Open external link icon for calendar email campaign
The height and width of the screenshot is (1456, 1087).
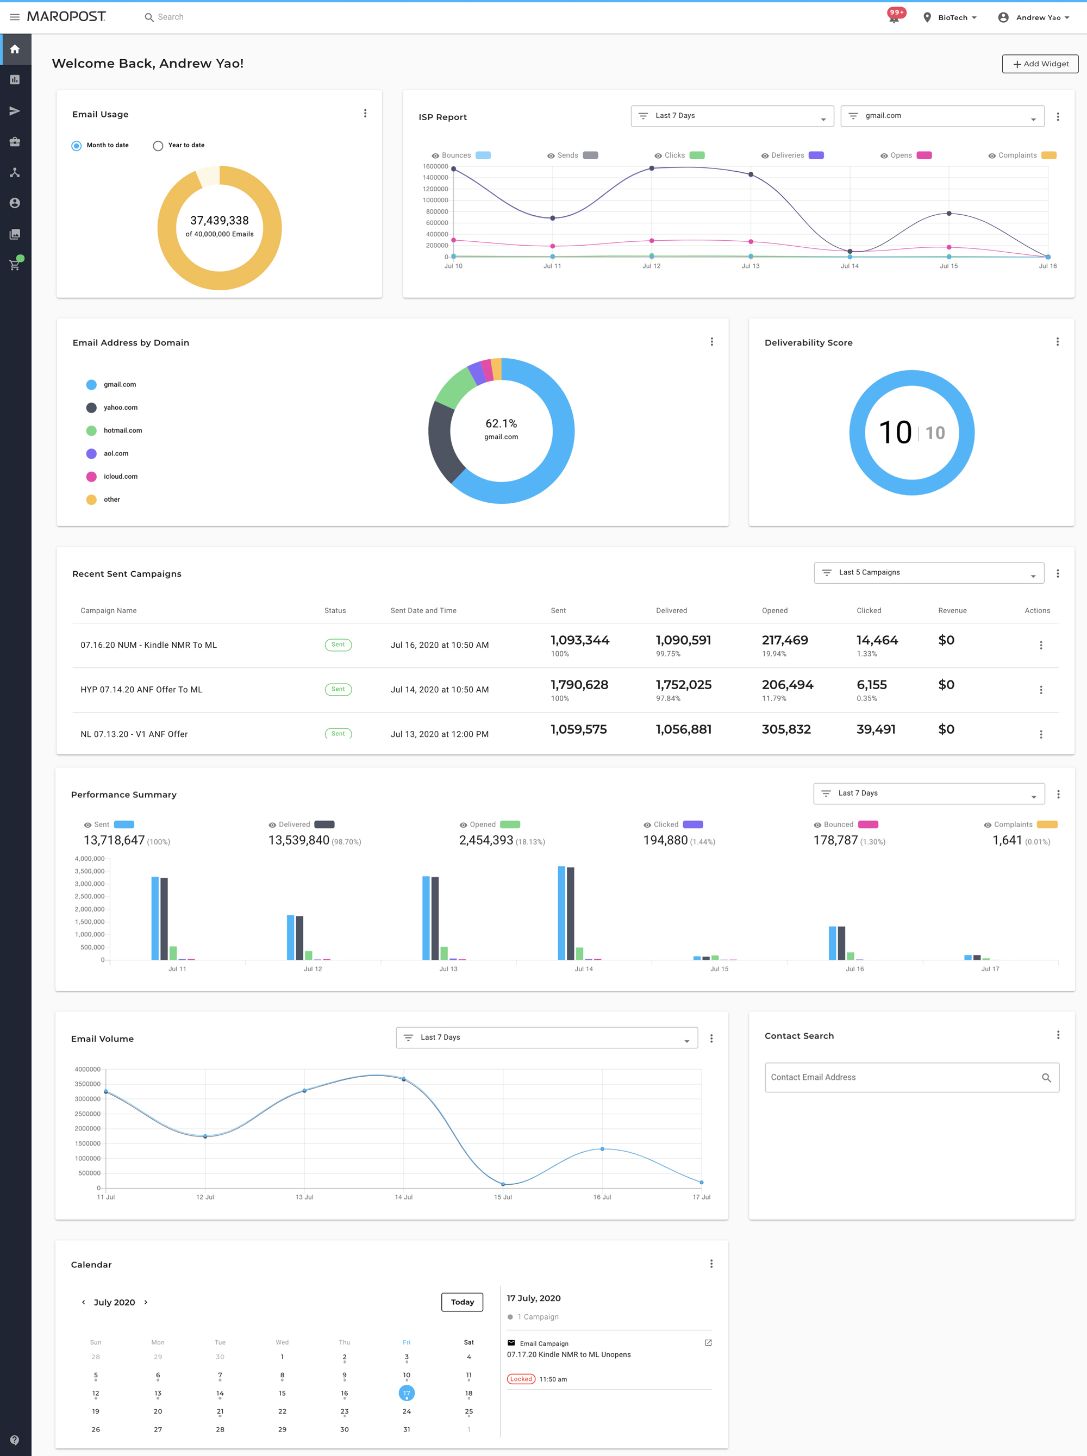coord(708,1343)
